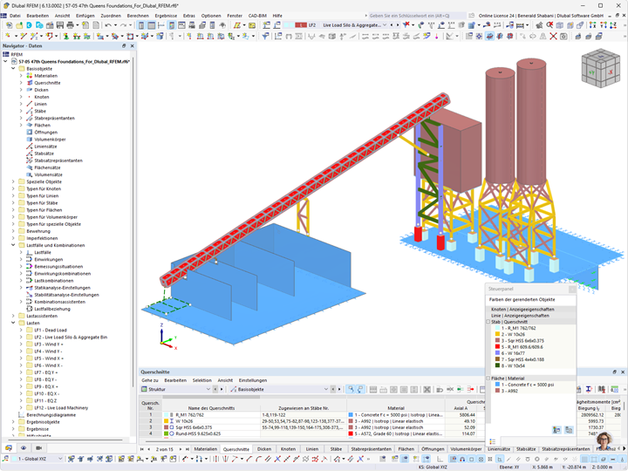The height and width of the screenshot is (471, 628).
Task: Click the Print icon in the main toolbar
Action: tap(70, 25)
